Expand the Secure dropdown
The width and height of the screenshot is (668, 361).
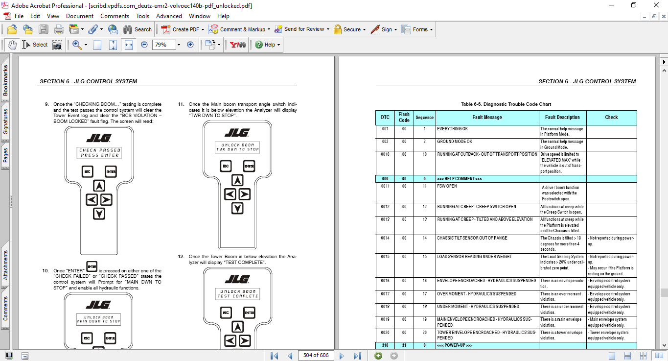coord(365,29)
